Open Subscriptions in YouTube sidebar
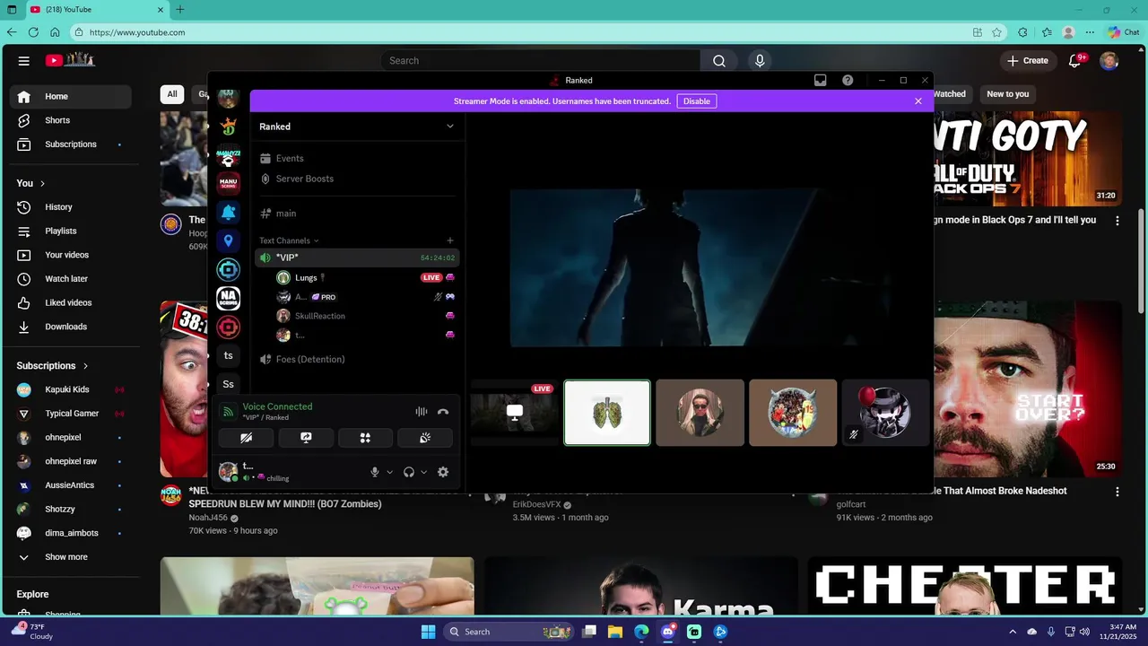This screenshot has width=1148, height=646. click(x=71, y=144)
